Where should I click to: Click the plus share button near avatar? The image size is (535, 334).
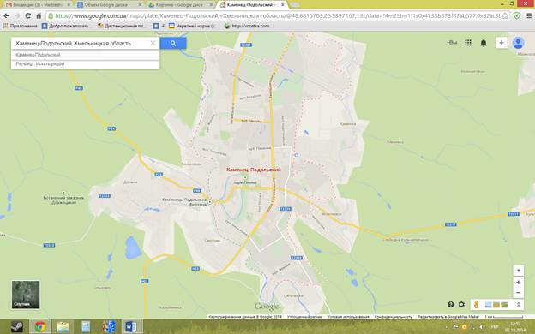coord(502,43)
